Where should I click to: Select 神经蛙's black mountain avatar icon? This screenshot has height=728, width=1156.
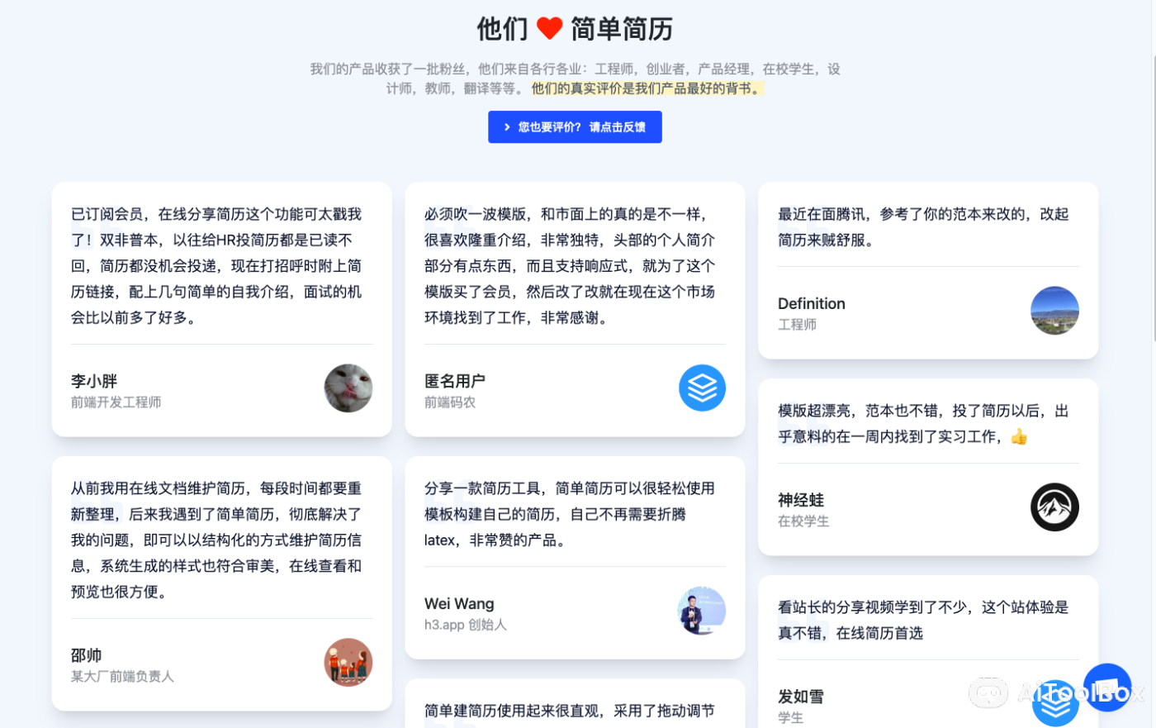coord(1054,507)
